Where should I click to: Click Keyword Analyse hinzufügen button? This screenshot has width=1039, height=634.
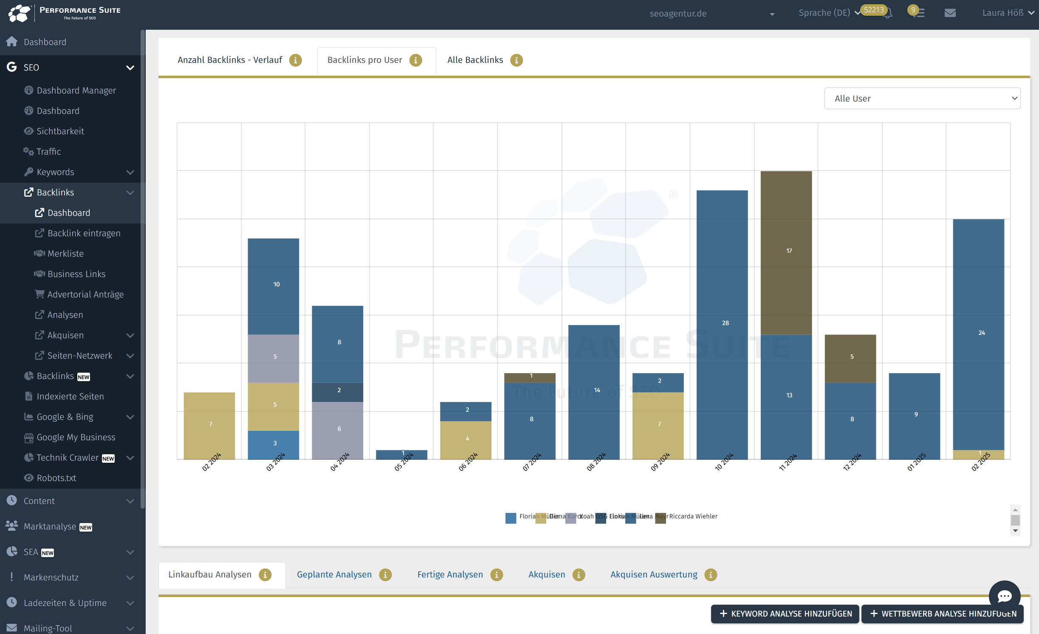click(x=785, y=614)
